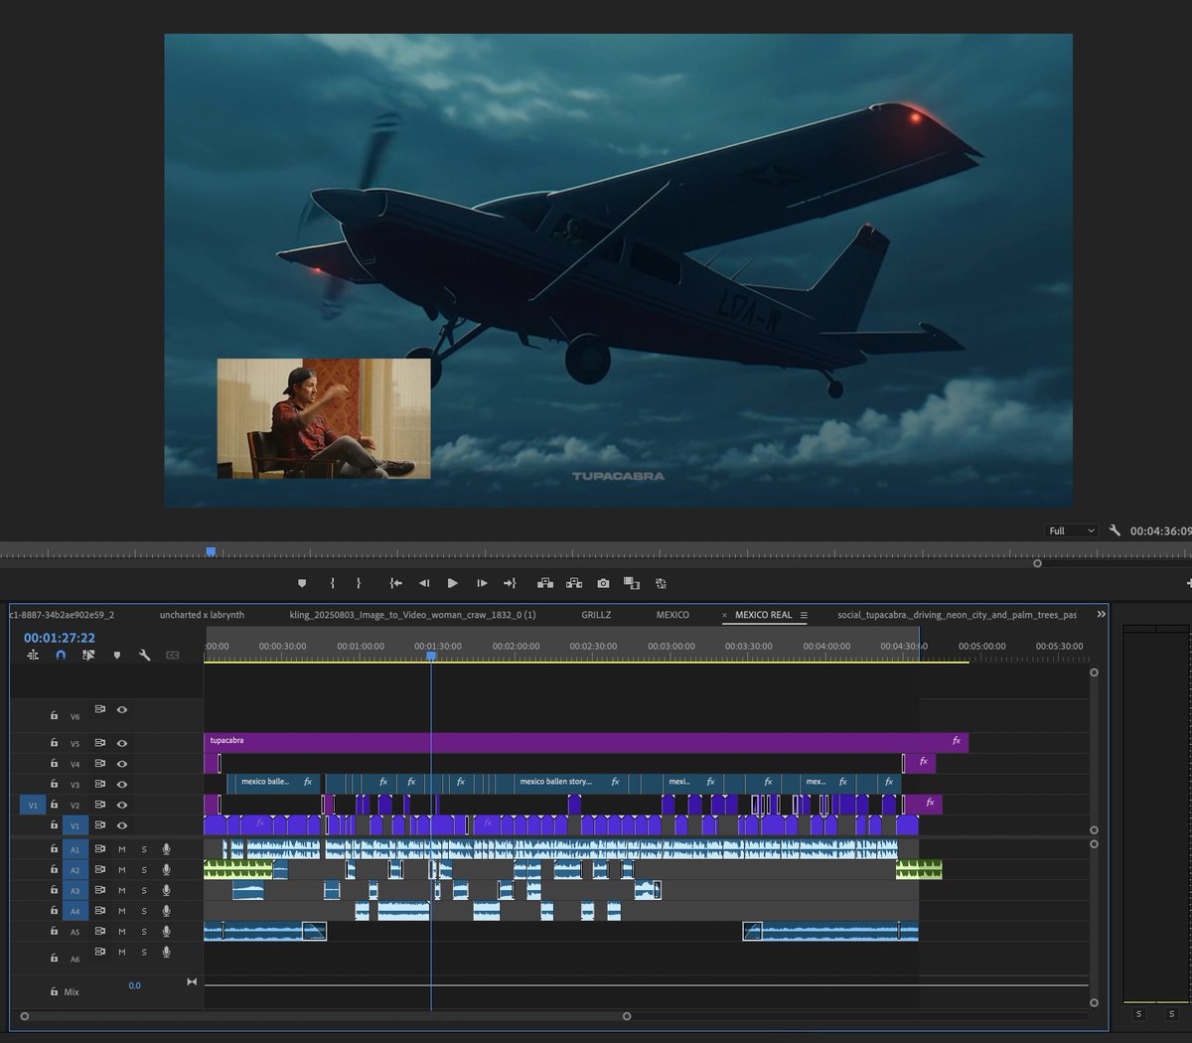Click the Lift button
Image resolution: width=1192 pixels, height=1043 pixels.
pos(545,583)
